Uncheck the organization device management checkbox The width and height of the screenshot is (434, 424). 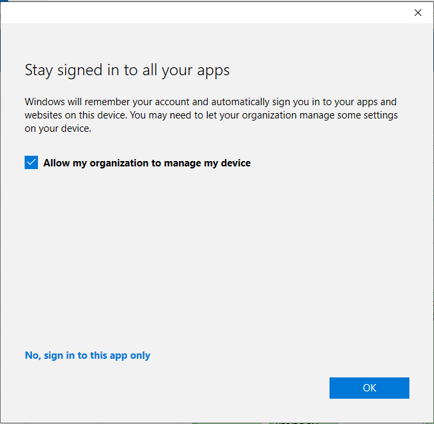coord(31,162)
